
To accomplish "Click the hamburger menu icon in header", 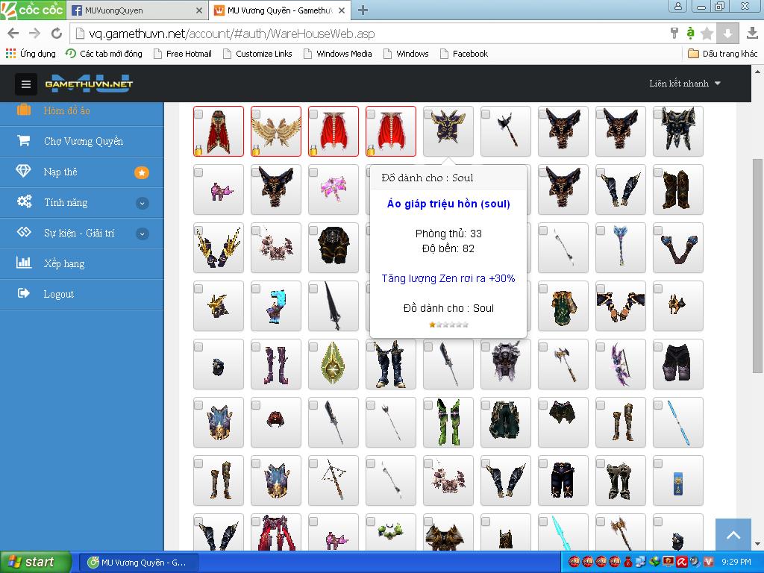I will (x=26, y=84).
